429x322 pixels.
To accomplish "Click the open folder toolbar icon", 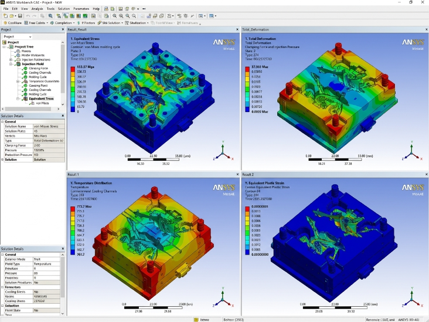I will point(12,16).
